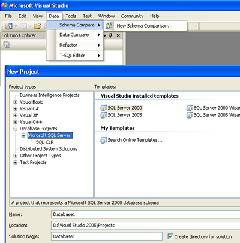Collapse the Microsoft SQL Server node
The image size is (240, 243).
(x=23, y=136)
